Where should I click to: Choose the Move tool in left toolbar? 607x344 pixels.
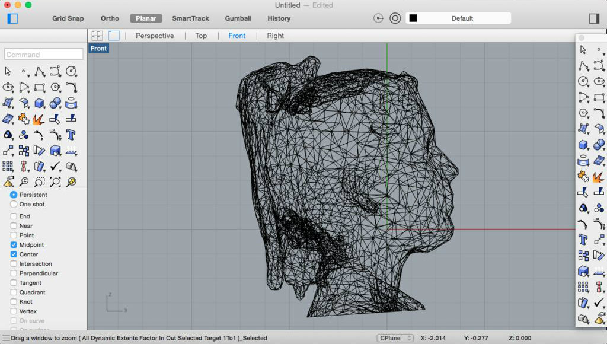click(8, 151)
